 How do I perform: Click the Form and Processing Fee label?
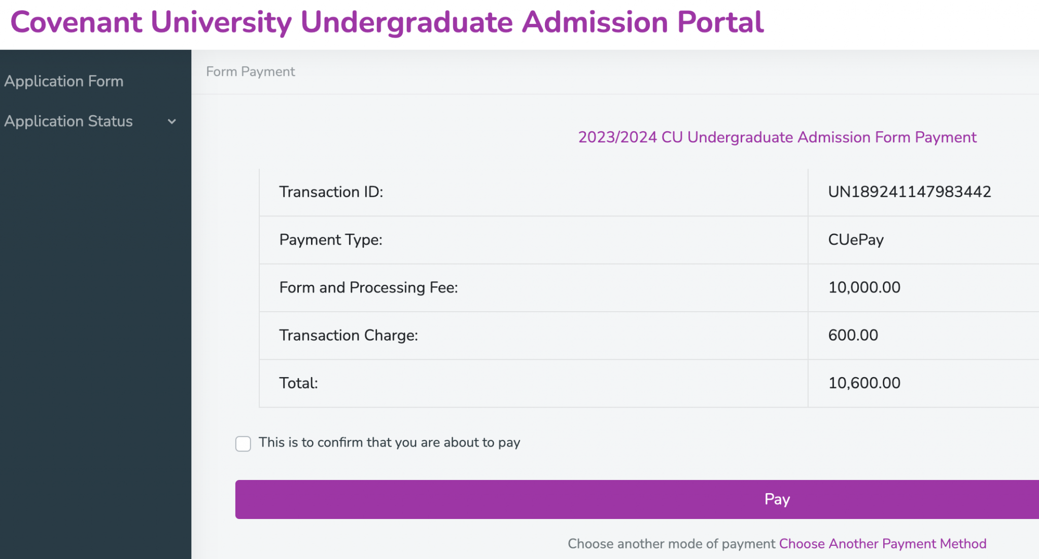point(368,287)
